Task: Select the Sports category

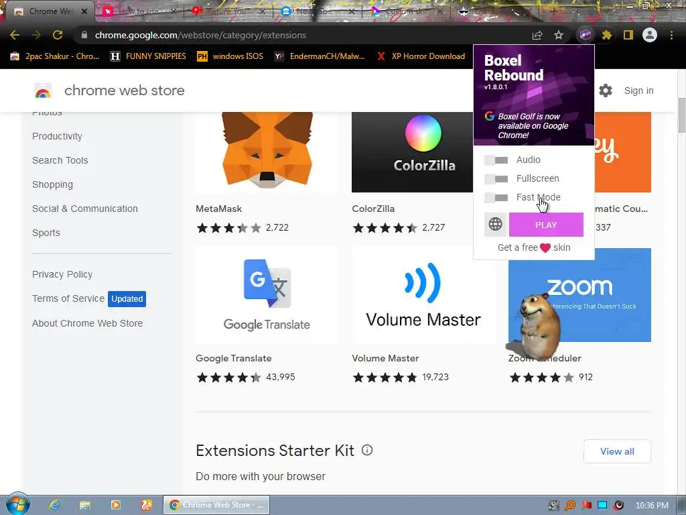Action: pyautogui.click(x=46, y=233)
